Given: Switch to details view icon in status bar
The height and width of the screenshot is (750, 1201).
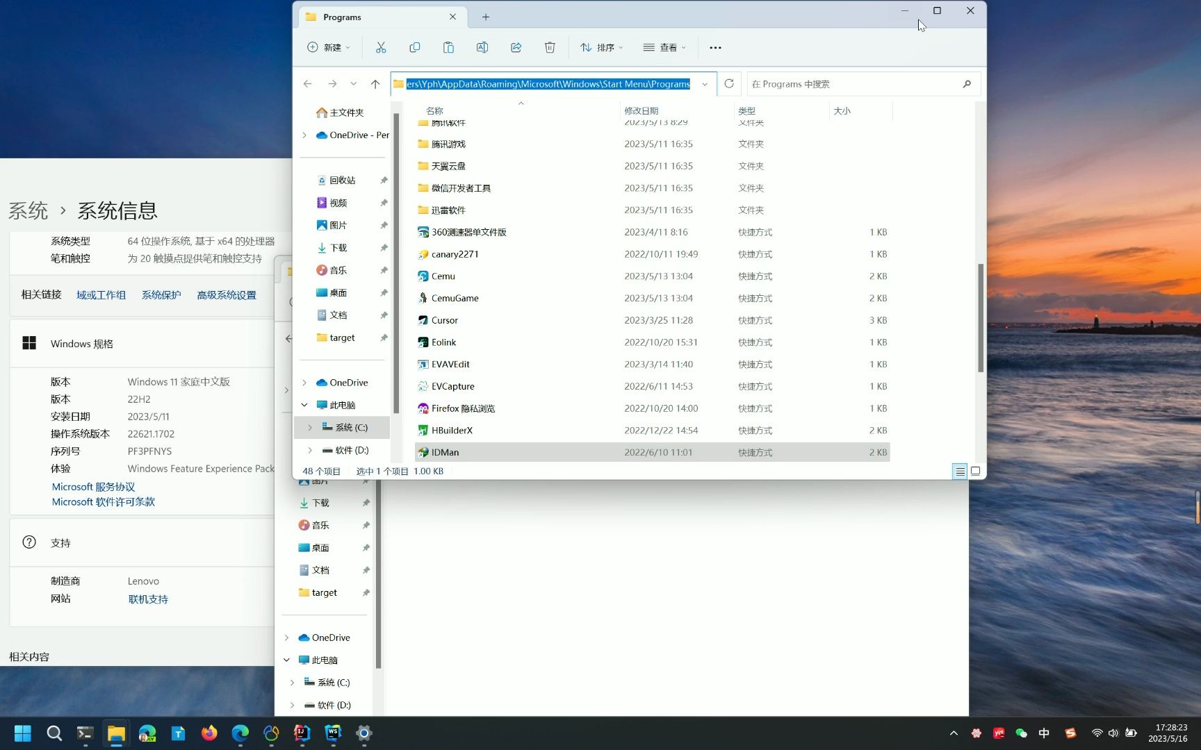Looking at the screenshot, I should (960, 472).
